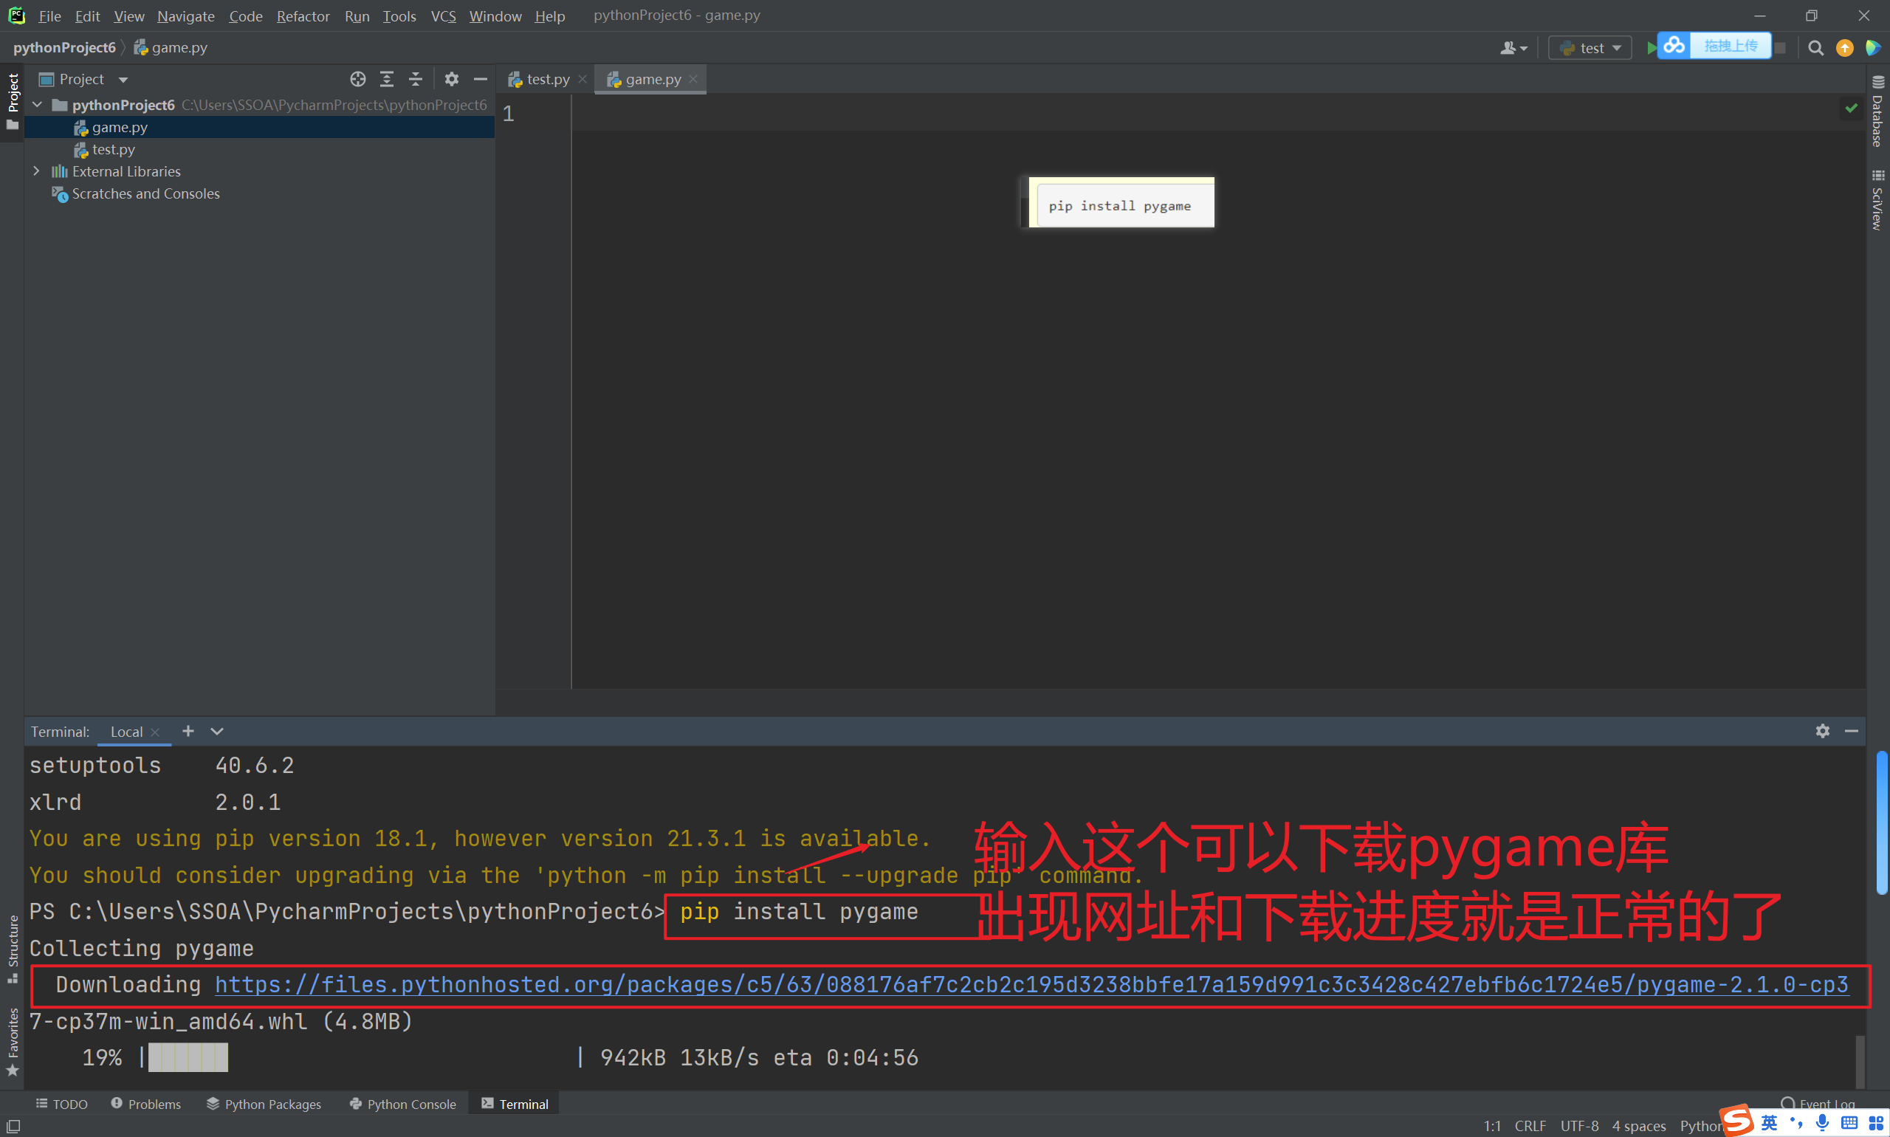Click the Search Everywhere magnifier icon
1890x1137 pixels.
point(1815,48)
